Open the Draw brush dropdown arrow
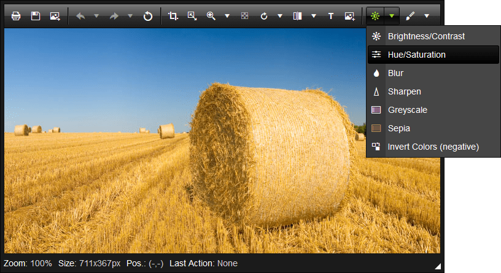 tap(427, 16)
